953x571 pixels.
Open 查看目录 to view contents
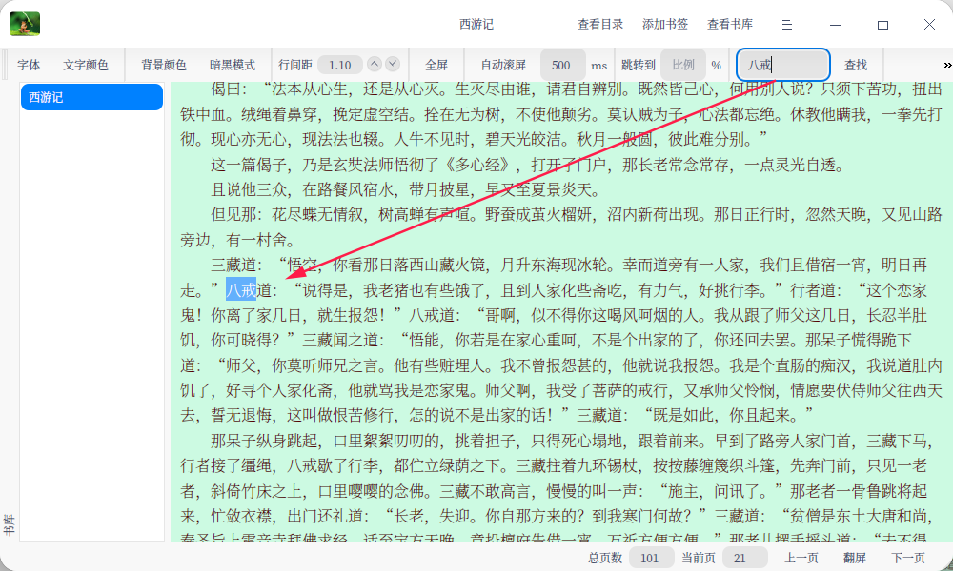(600, 25)
